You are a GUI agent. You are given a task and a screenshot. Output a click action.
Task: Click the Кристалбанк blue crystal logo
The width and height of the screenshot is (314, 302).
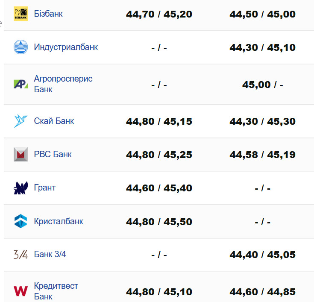[x=21, y=221]
